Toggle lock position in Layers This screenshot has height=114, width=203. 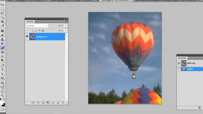pos(39,30)
